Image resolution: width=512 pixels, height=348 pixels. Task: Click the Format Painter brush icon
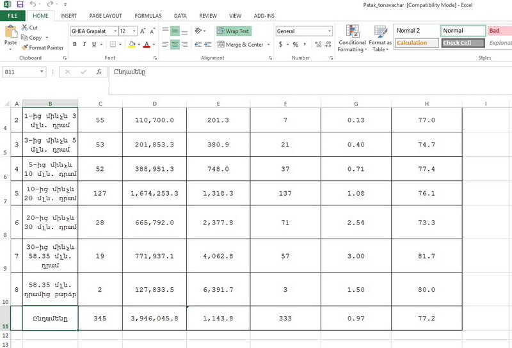[24, 47]
